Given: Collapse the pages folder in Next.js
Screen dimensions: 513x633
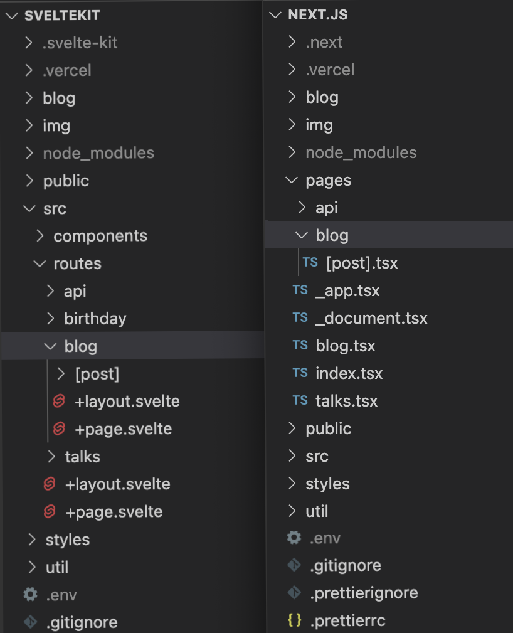Looking at the screenshot, I should pyautogui.click(x=292, y=181).
